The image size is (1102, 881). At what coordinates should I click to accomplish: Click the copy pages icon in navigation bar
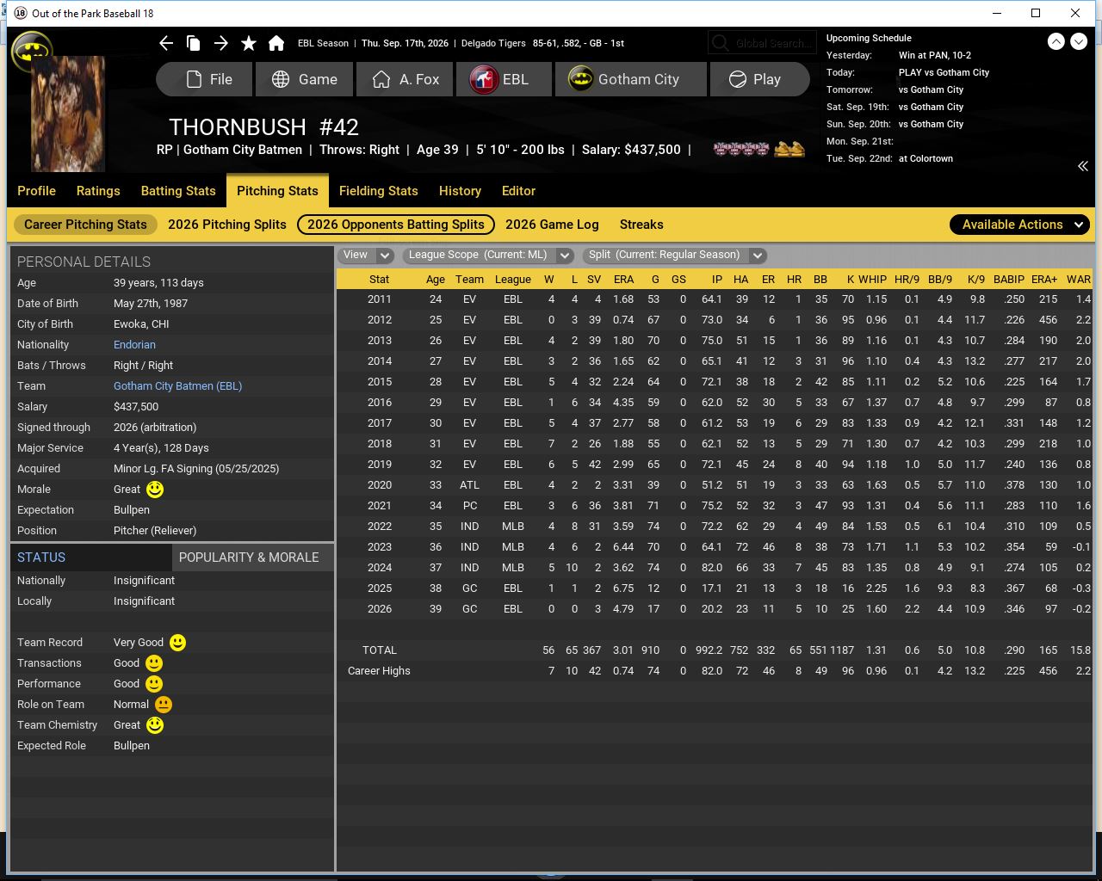click(194, 43)
